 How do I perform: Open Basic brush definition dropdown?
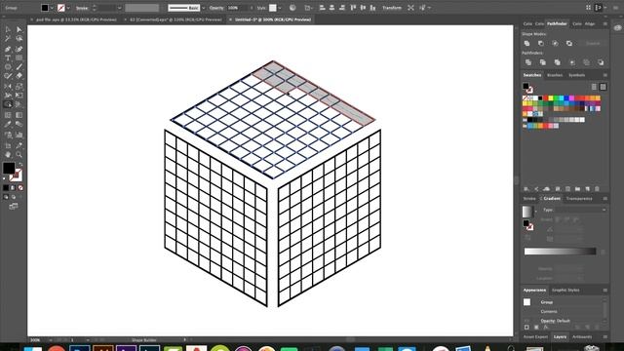tap(204, 8)
